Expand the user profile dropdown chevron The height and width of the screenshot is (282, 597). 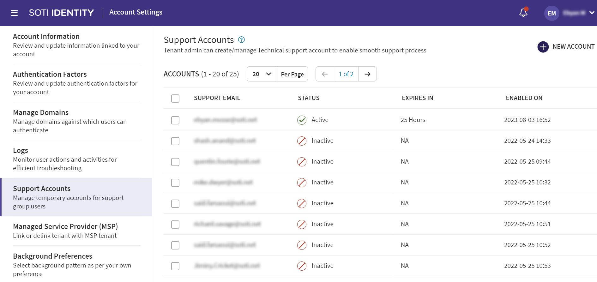(x=592, y=13)
